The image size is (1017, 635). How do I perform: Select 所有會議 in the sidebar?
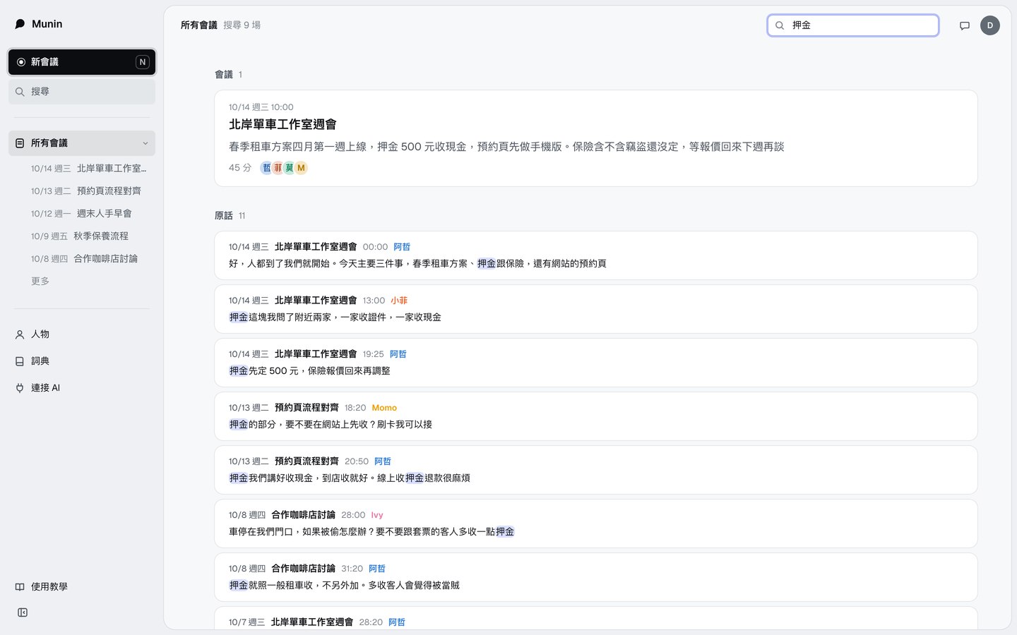(x=82, y=143)
